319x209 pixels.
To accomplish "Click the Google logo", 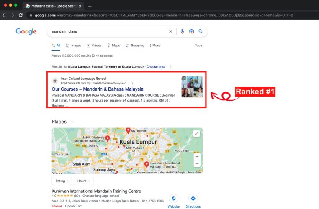I will point(26,31).
